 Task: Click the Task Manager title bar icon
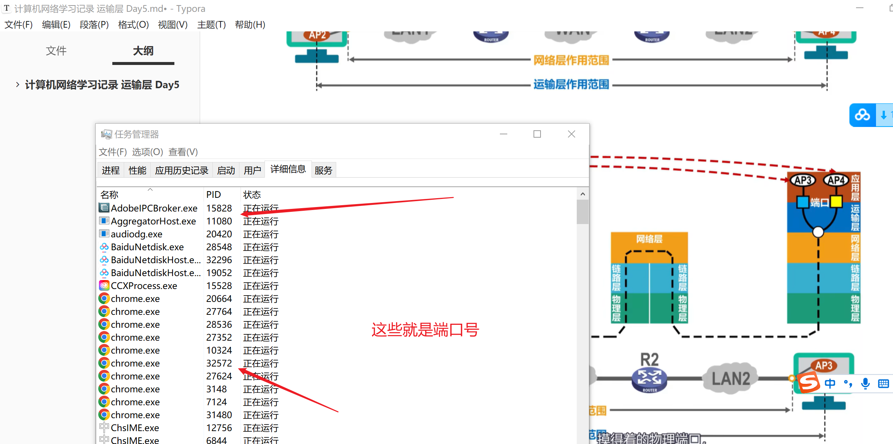pyautogui.click(x=106, y=134)
